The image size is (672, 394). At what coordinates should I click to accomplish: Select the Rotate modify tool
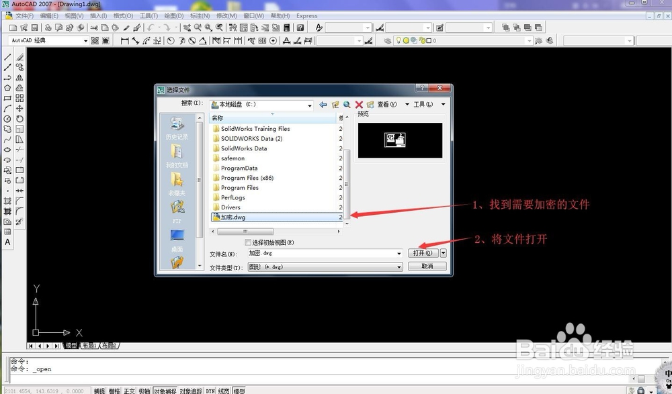pyautogui.click(x=19, y=119)
